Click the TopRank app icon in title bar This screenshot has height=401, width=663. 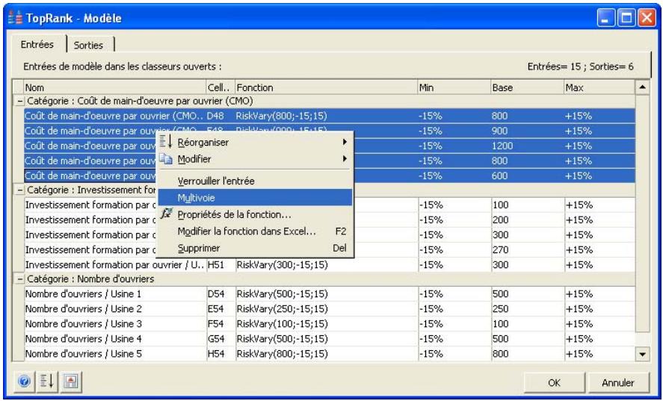pos(15,18)
